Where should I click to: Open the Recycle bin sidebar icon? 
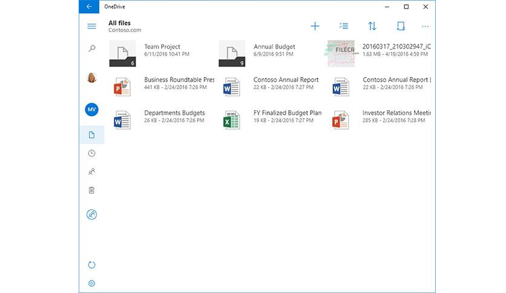[x=91, y=190]
